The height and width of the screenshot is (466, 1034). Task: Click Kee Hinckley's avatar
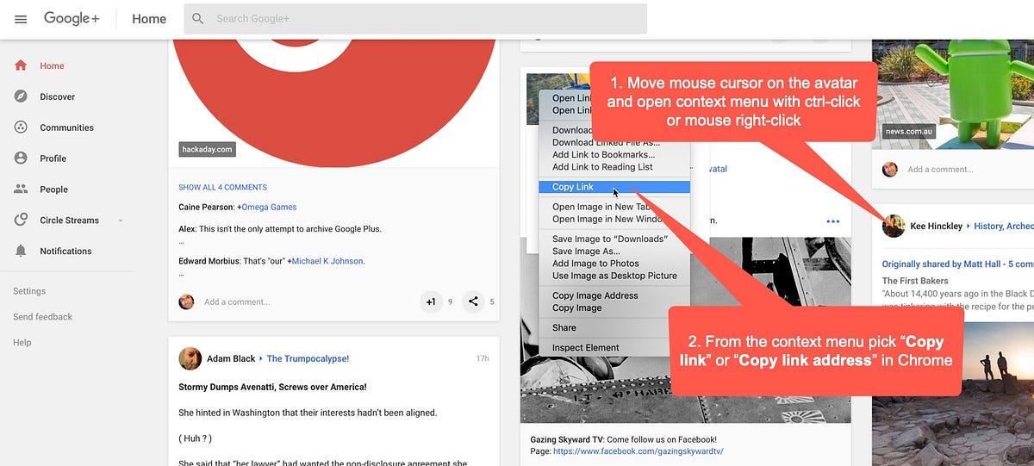coord(894,226)
